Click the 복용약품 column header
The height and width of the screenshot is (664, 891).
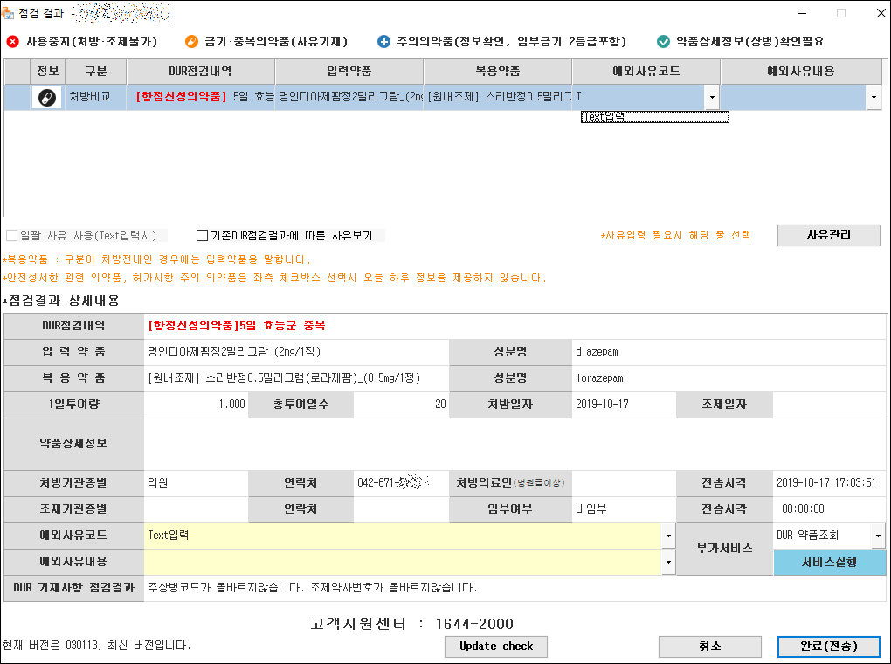click(498, 71)
